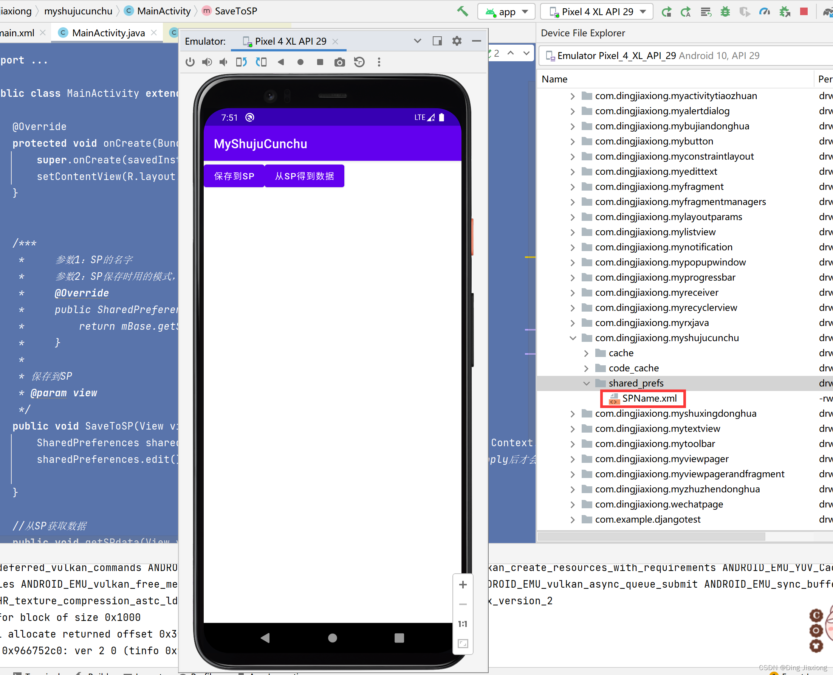The image size is (833, 675).
Task: Open the Profiler gauge icon
Action: tap(764, 12)
